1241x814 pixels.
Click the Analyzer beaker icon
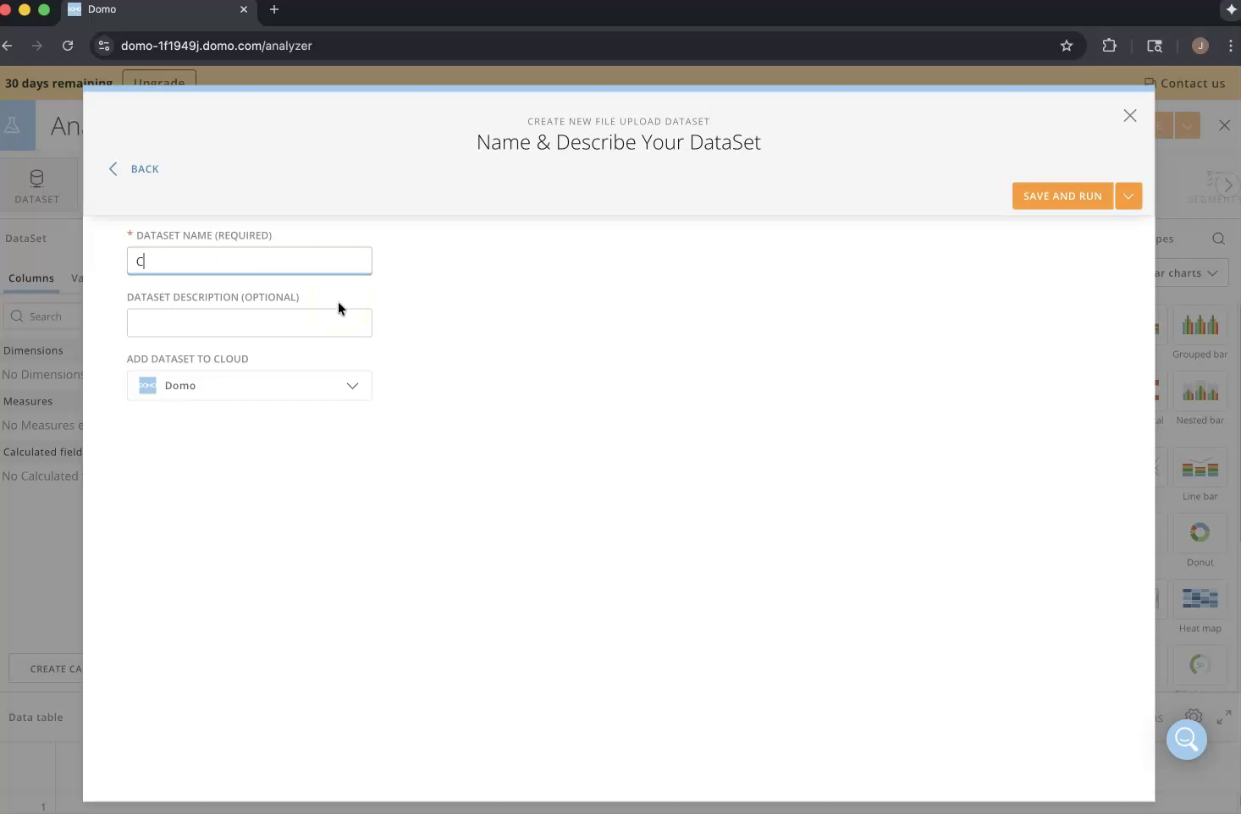click(x=13, y=125)
